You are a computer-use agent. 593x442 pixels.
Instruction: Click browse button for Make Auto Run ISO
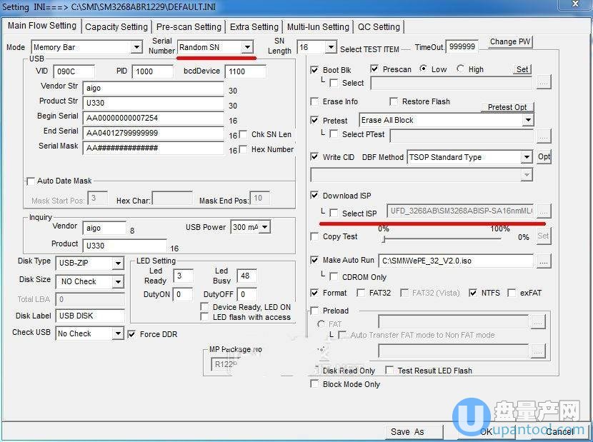pos(544,261)
